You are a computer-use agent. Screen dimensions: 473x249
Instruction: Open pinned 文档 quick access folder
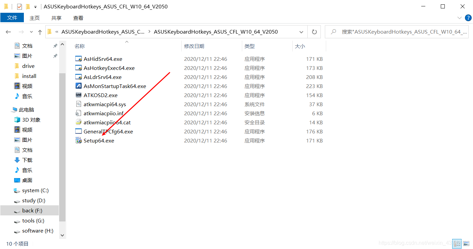click(x=27, y=46)
